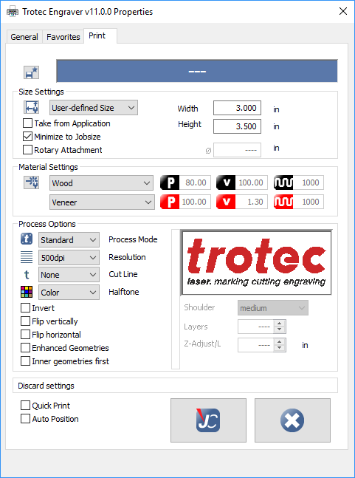Image resolution: width=355 pixels, height=478 pixels.
Task: Open the User-defined Size dropdown
Action: click(94, 108)
